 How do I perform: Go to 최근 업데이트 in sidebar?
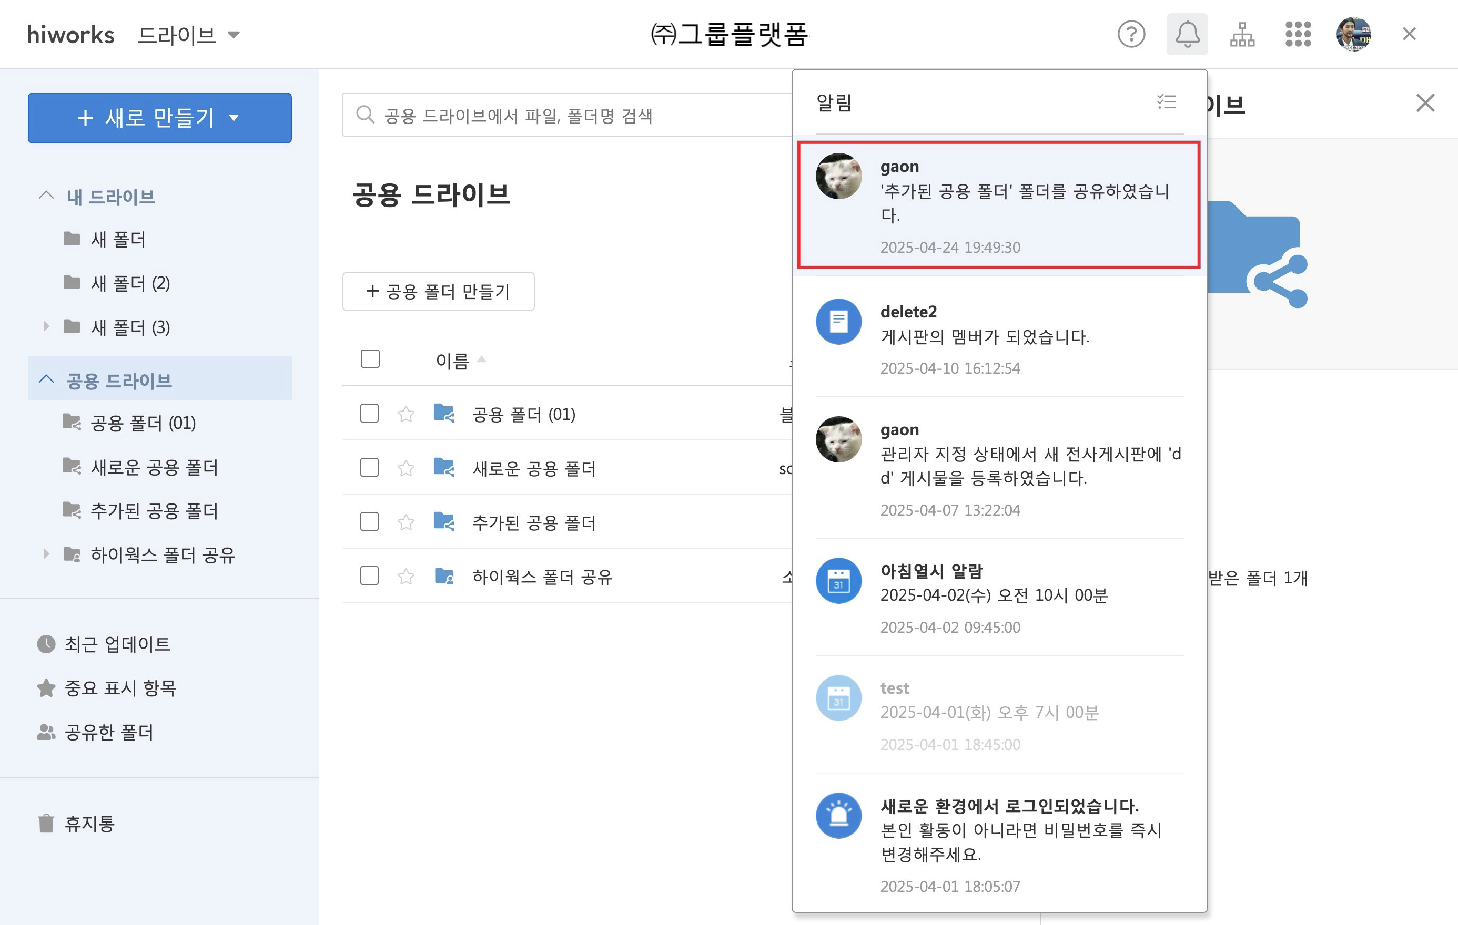pyautogui.click(x=117, y=644)
